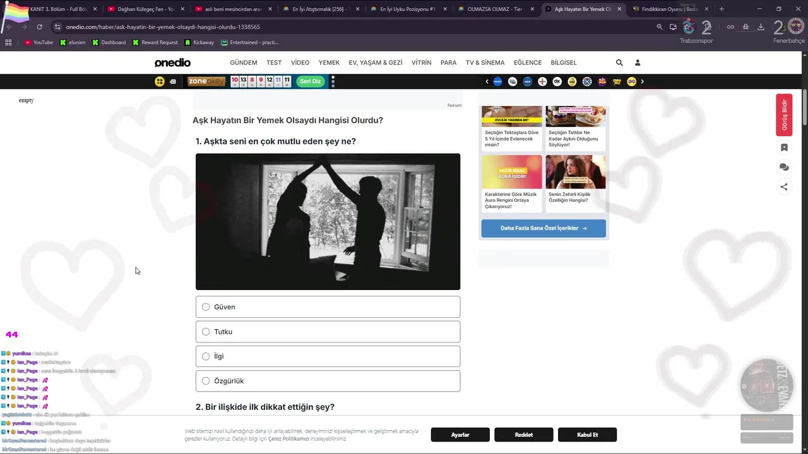
Task: Open the Senin Zehirli Kişilik Özelliğin card
Action: (x=576, y=183)
